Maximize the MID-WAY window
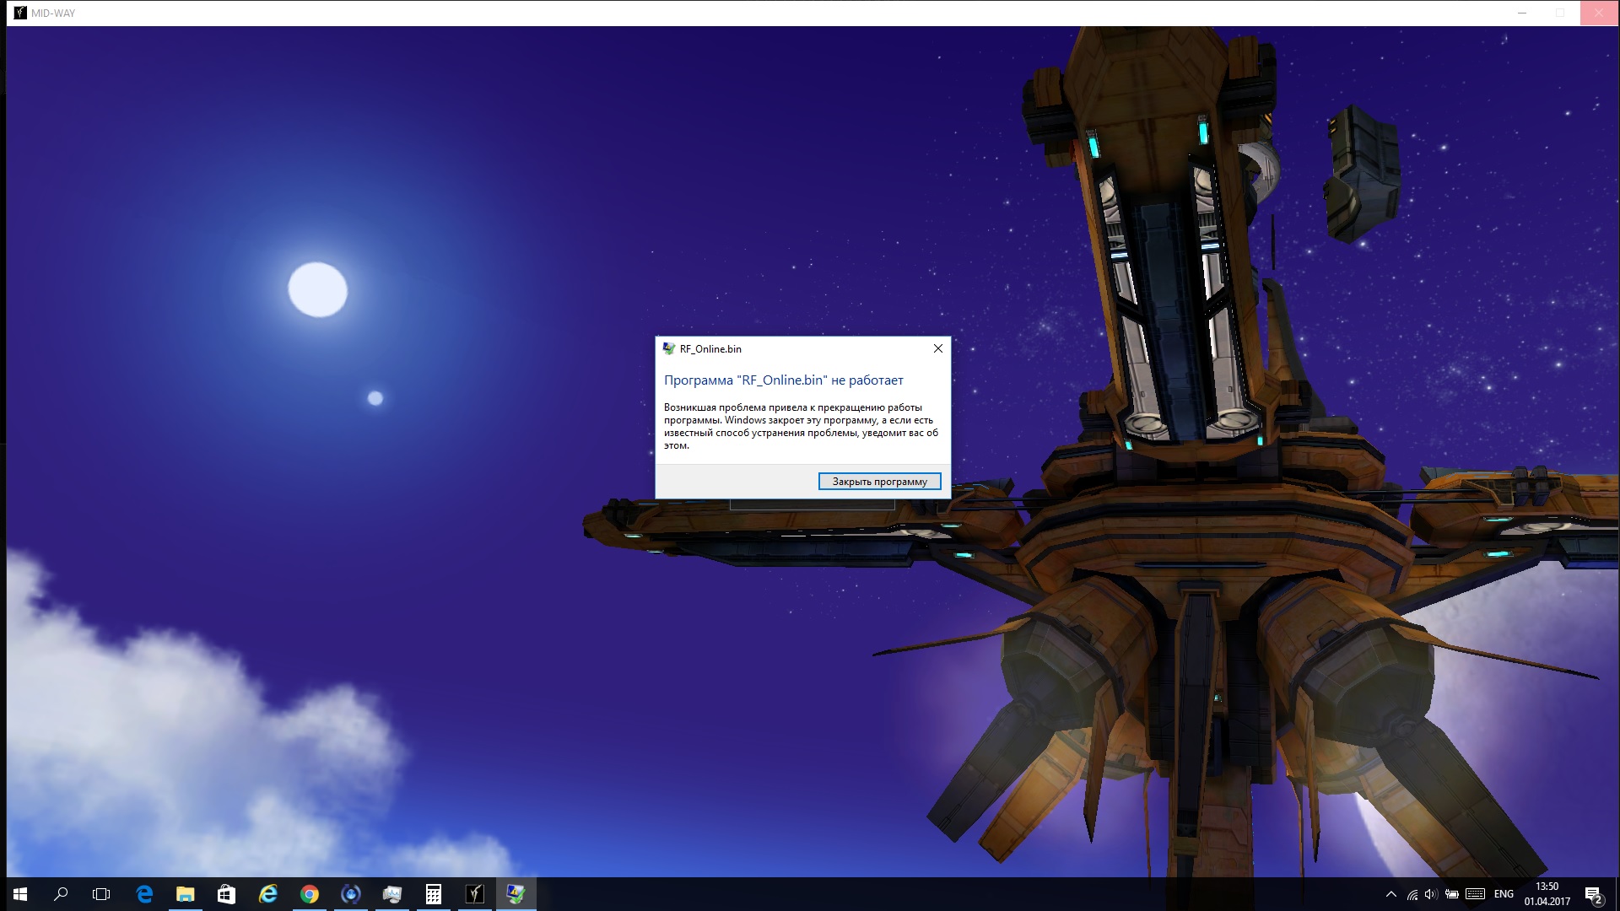 coord(1560,13)
